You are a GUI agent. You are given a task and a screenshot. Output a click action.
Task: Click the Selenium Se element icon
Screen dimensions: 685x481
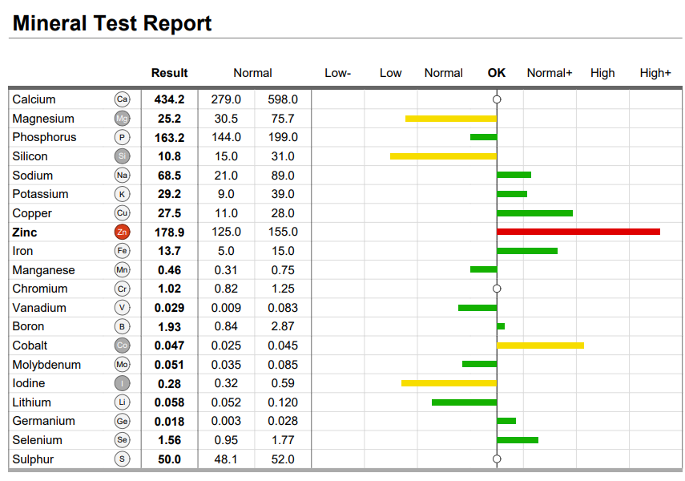point(122,440)
